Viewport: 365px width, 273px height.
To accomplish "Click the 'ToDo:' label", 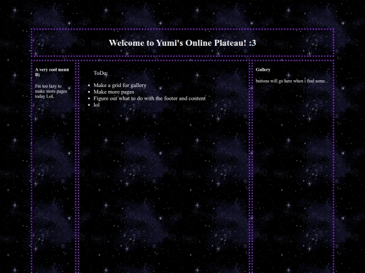I will pos(101,73).
